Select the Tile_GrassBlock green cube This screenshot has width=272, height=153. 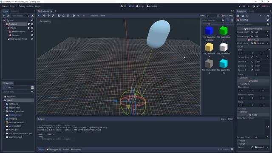[224, 31]
